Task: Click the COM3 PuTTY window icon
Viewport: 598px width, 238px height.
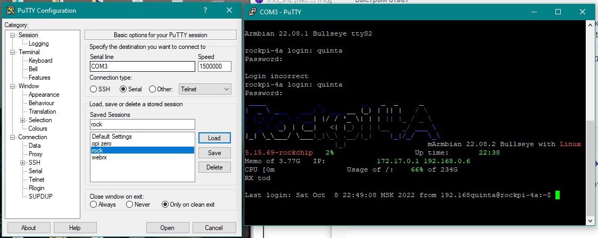Action: point(252,12)
